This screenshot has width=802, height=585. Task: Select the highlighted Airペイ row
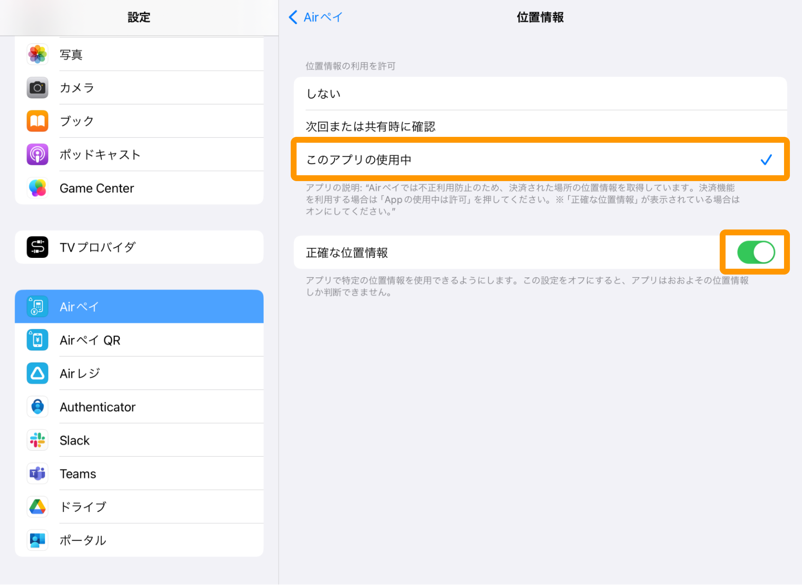[x=139, y=307]
